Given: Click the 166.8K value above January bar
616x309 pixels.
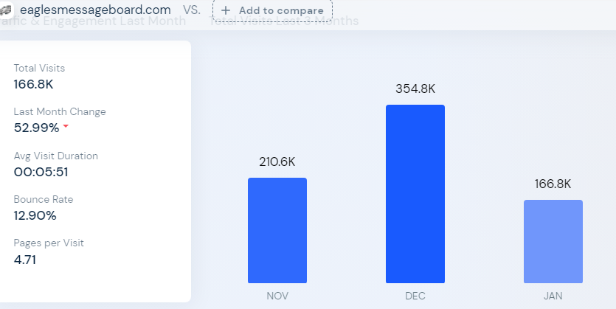Looking at the screenshot, I should tap(553, 184).
